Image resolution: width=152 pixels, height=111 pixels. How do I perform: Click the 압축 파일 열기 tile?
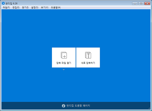(x=64, y=57)
